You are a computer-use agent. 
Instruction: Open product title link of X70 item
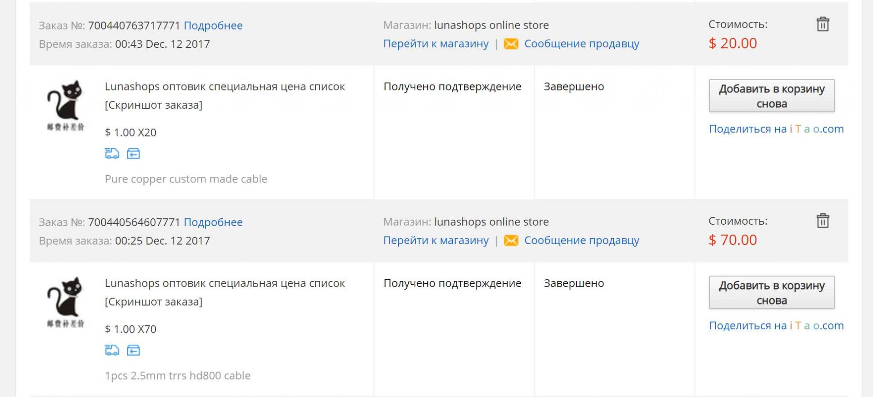click(x=225, y=283)
